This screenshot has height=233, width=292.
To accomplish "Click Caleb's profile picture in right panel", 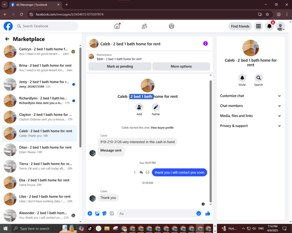I will 251,48.
